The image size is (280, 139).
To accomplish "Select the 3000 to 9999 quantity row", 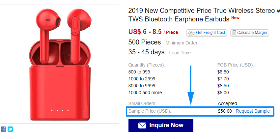I will coord(142,86).
